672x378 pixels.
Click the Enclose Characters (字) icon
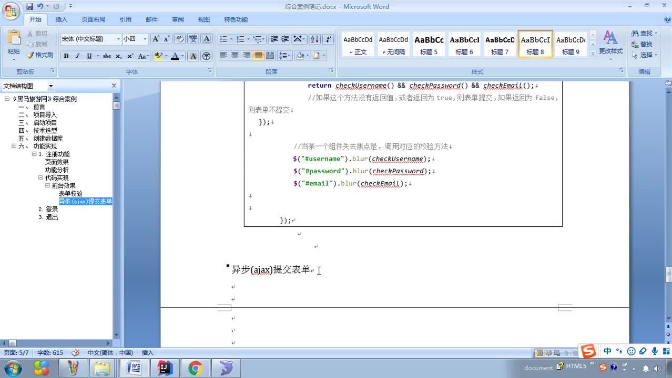(206, 56)
